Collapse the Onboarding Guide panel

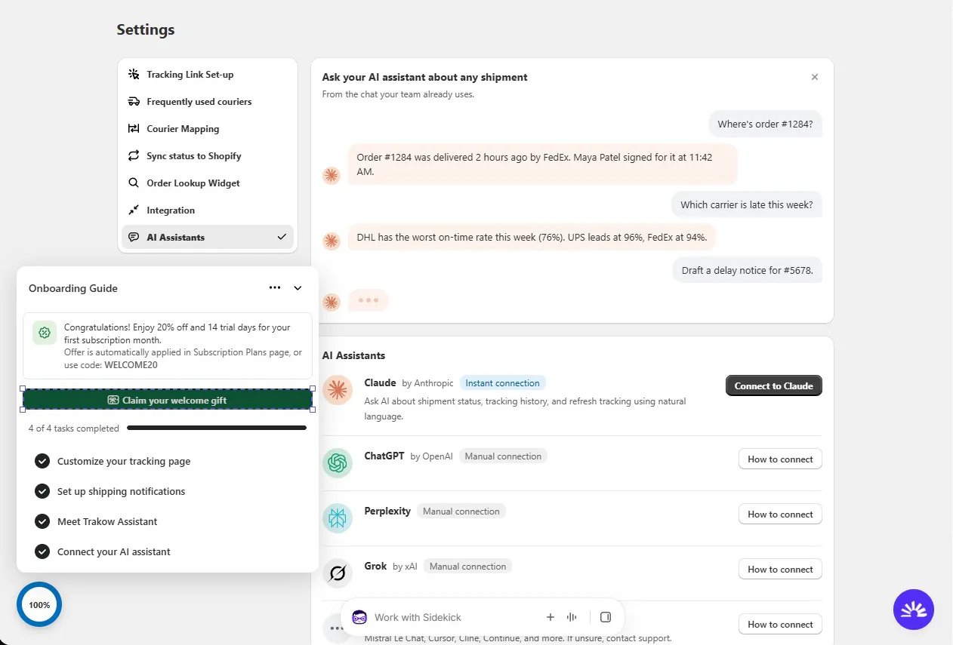click(298, 287)
